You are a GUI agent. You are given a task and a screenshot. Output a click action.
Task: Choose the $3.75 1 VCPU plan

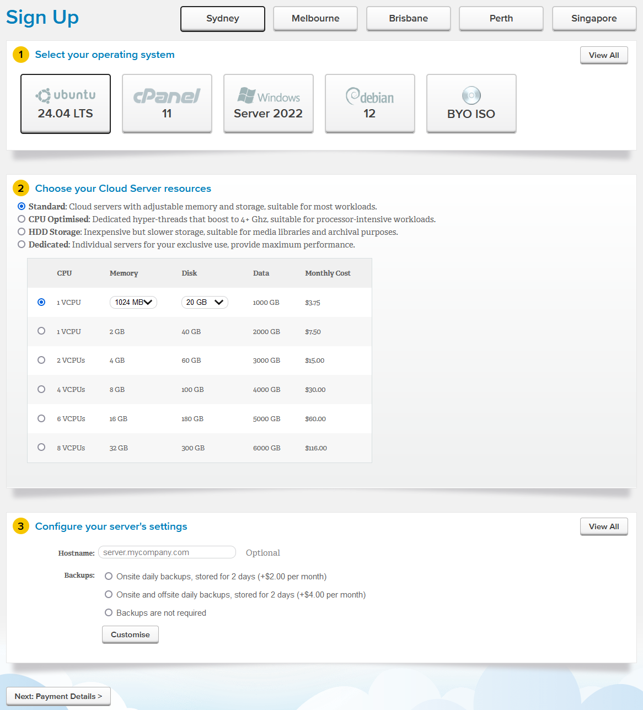point(41,302)
